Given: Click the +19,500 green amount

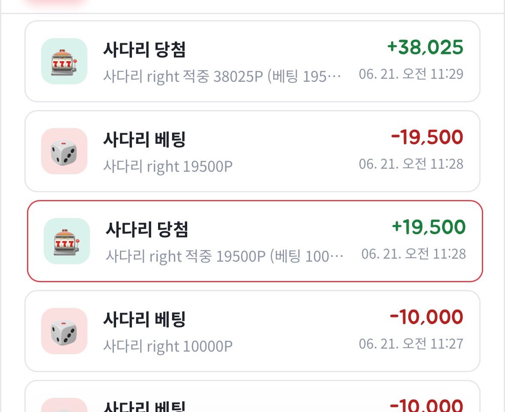Looking at the screenshot, I should pos(429,227).
